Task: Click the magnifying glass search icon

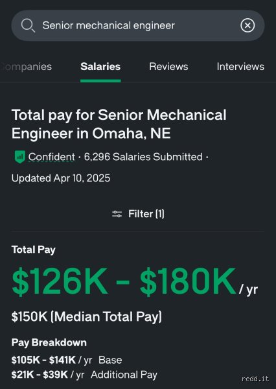Action: point(28,25)
